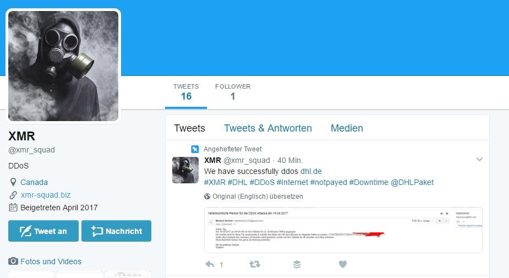Switch to the Tweets & Antworten tab
This screenshot has width=509, height=278.
click(x=268, y=128)
